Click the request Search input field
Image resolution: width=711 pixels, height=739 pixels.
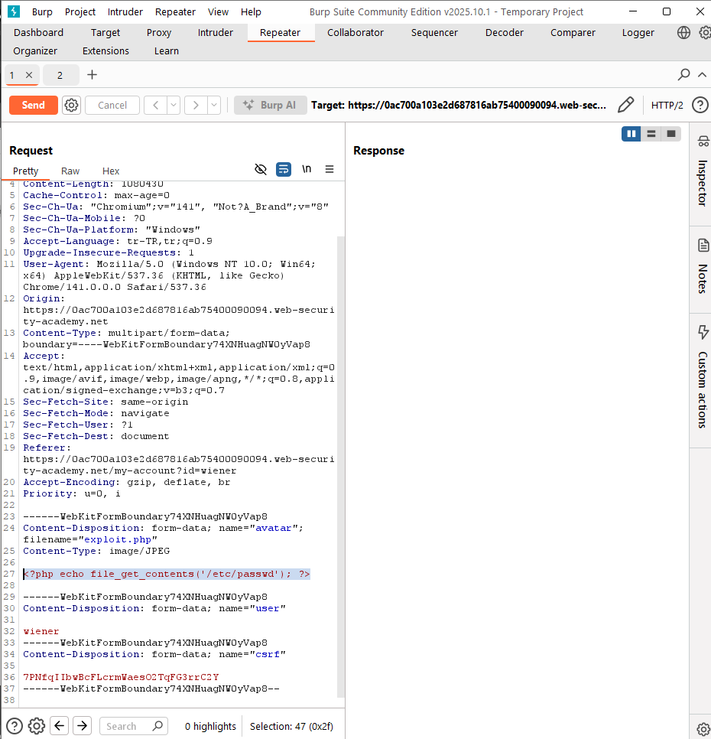click(135, 726)
